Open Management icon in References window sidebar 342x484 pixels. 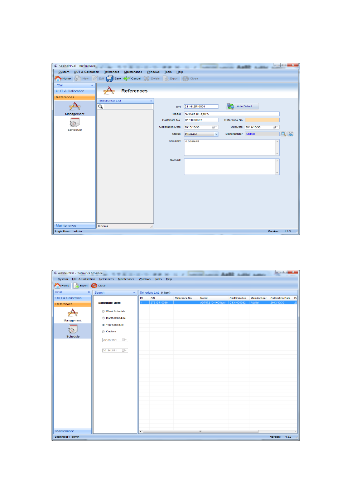coord(74,106)
